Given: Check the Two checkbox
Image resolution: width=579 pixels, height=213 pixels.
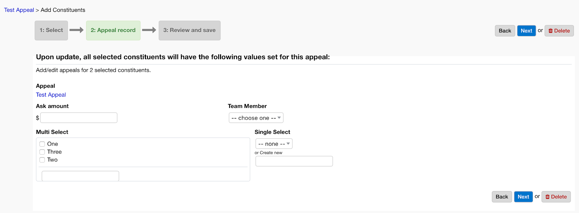Looking at the screenshot, I should (42, 160).
